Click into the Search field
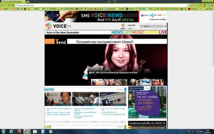 pos(152,26)
